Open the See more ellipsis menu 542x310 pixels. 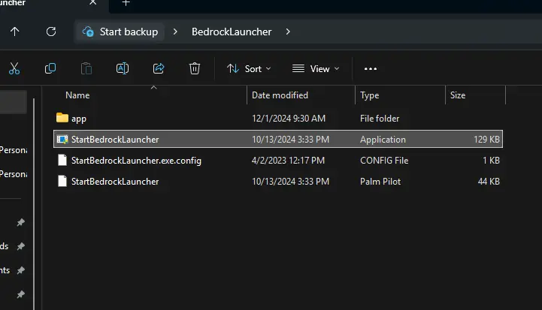tap(371, 69)
